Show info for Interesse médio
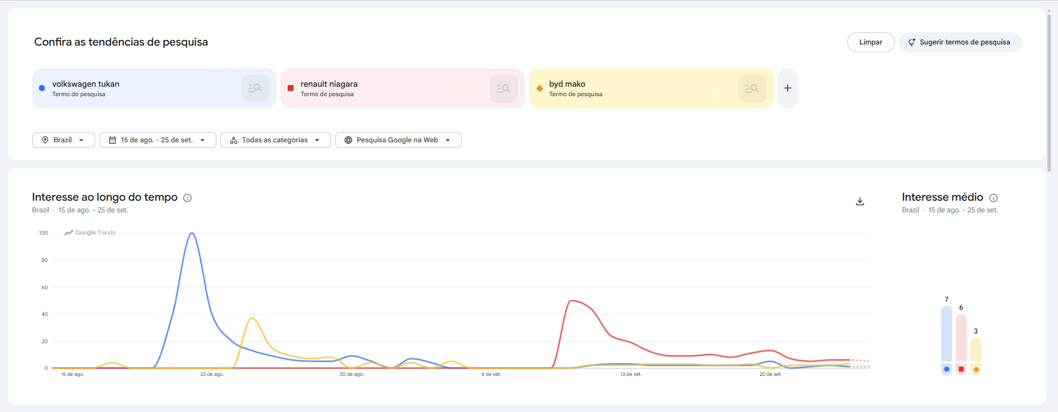The image size is (1058, 412). (993, 198)
